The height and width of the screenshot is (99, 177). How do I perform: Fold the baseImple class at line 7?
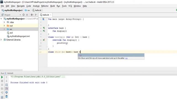click(47, 37)
